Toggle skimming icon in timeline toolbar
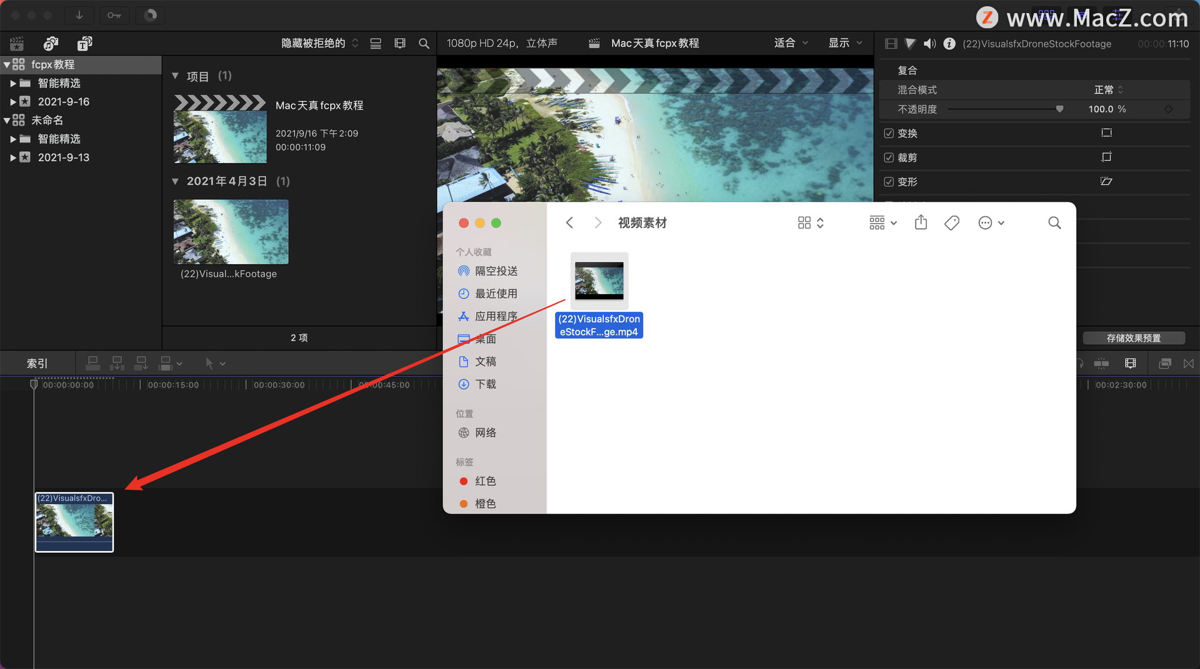Screen dimensions: 1200x669 (x=1101, y=364)
